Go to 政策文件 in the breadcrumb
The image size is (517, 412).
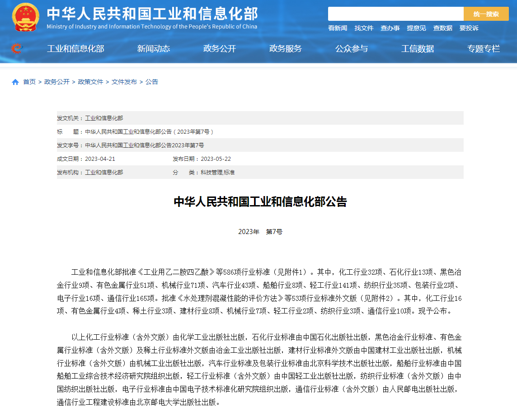(90, 82)
